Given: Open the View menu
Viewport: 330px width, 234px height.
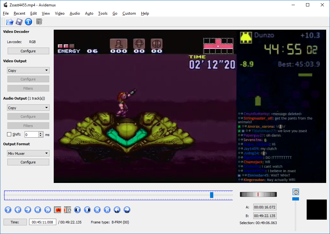Looking at the screenshot, I should point(46,13).
